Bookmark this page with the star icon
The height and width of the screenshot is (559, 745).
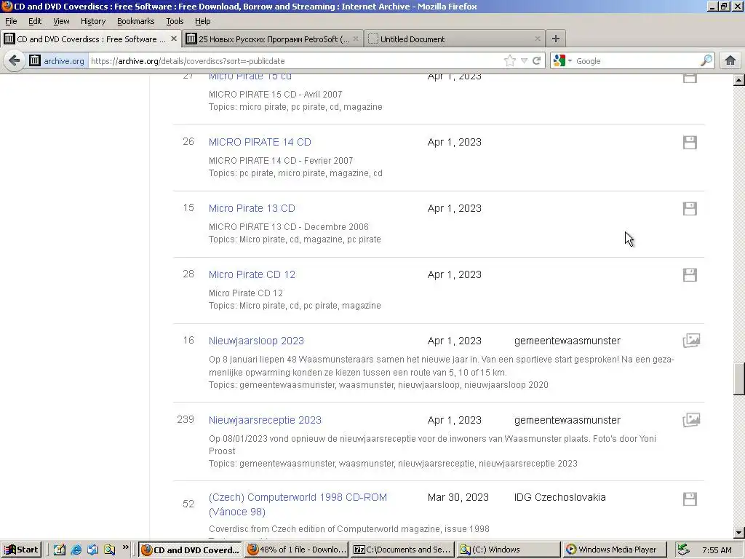tap(510, 61)
